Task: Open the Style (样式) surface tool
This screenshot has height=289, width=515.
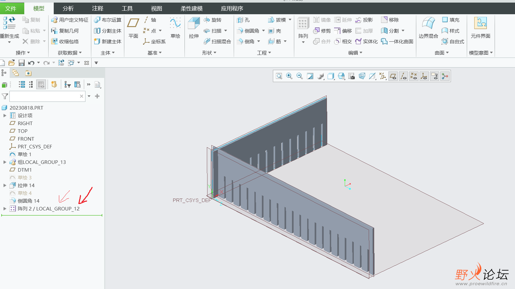Action: coord(451,31)
